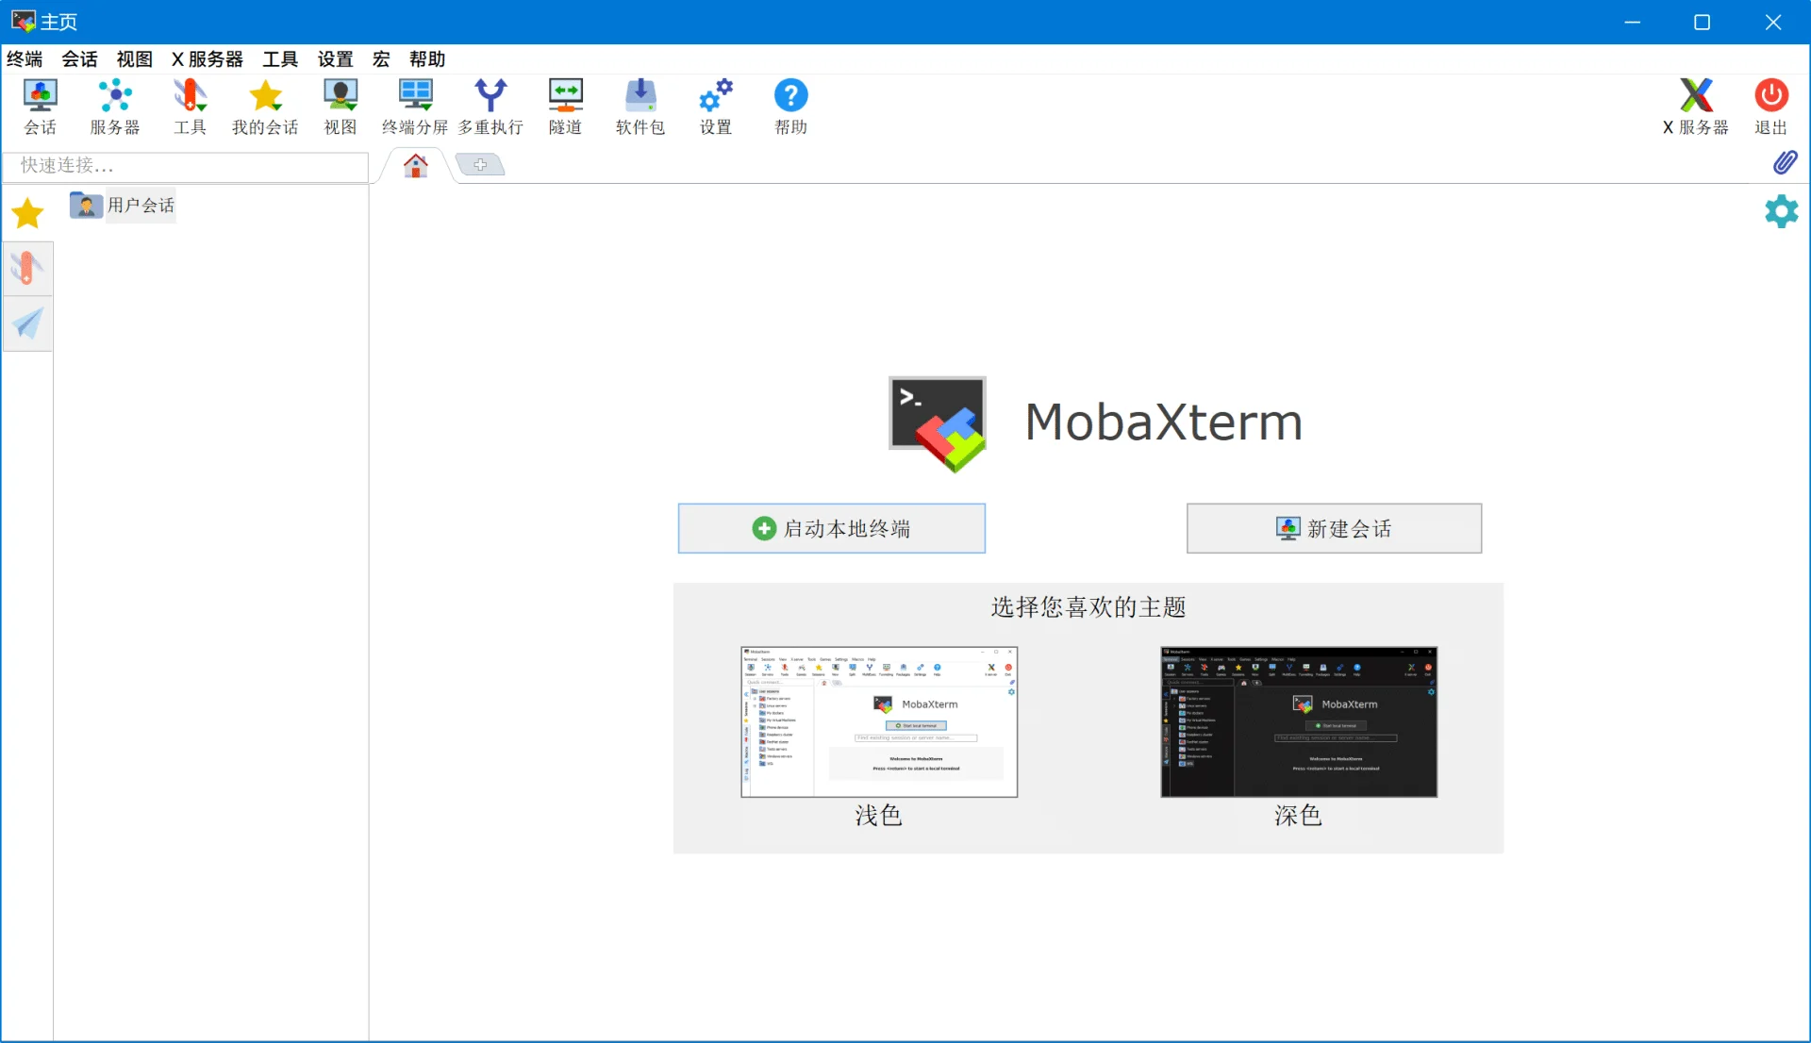Screen dimensions: 1811x1043
Task: Click the 终端分屏 split terminal icon
Action: click(415, 107)
